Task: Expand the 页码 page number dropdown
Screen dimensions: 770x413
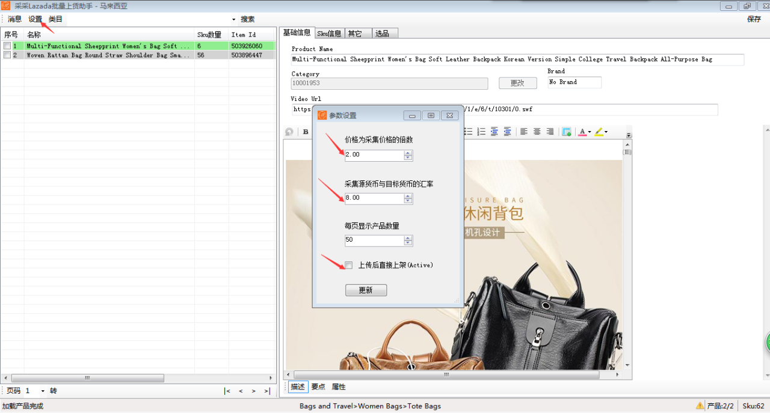Action: click(x=43, y=391)
